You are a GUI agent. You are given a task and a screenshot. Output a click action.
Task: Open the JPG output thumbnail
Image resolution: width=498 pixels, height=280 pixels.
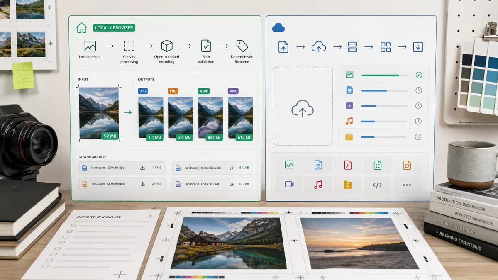pyautogui.click(x=151, y=117)
